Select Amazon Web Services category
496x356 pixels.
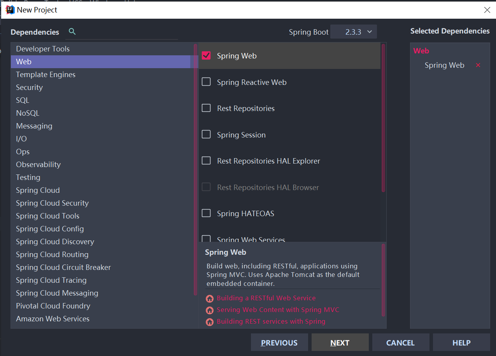(x=102, y=319)
